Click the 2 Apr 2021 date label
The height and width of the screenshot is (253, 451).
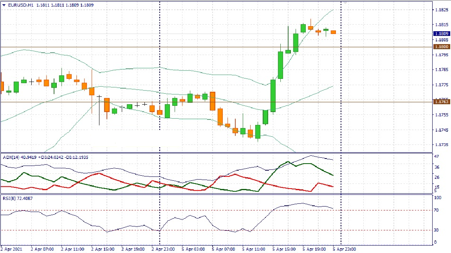coord(11,249)
